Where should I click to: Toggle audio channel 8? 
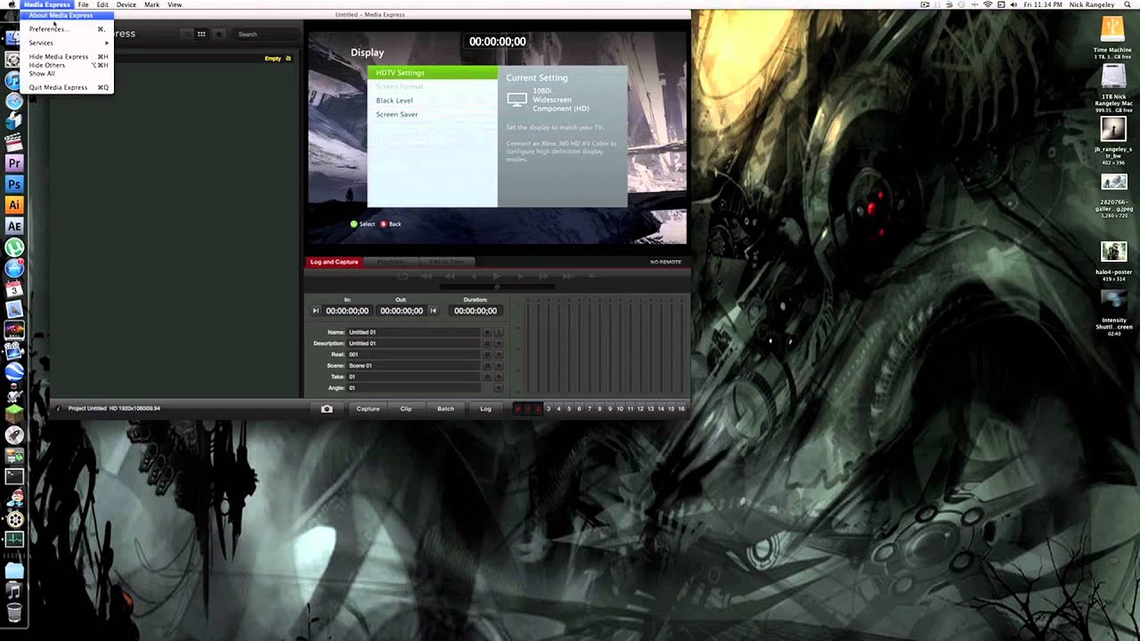click(599, 409)
